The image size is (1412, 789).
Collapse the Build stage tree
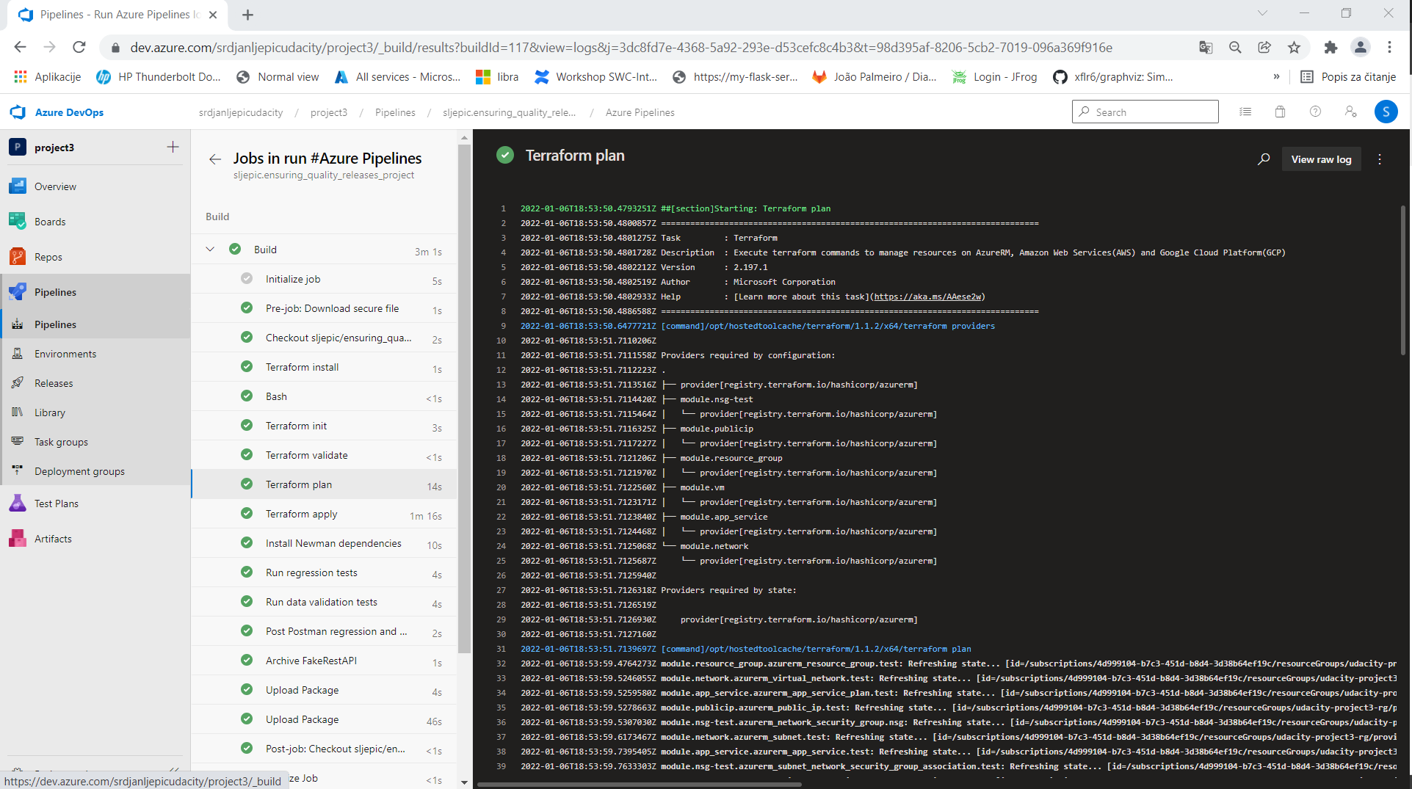[x=211, y=250]
